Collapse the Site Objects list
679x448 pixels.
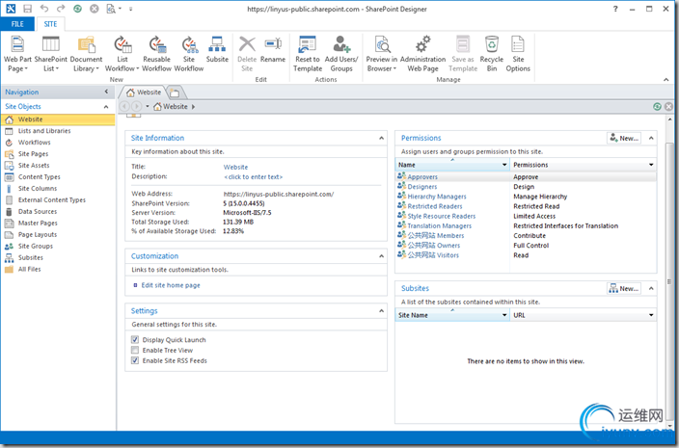[x=106, y=106]
